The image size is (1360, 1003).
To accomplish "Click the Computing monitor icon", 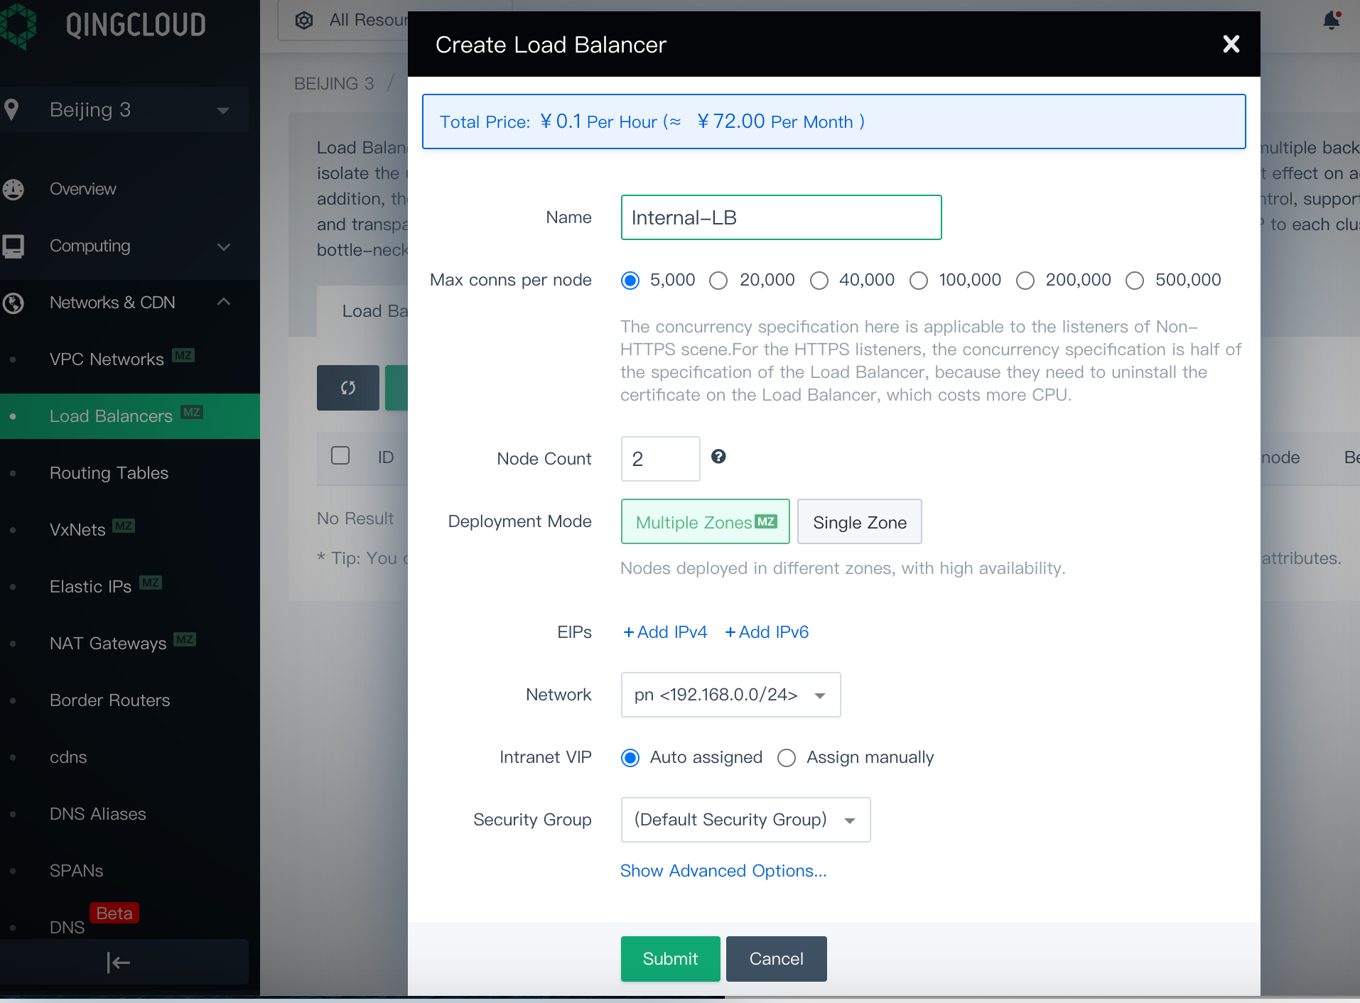I will pos(14,246).
